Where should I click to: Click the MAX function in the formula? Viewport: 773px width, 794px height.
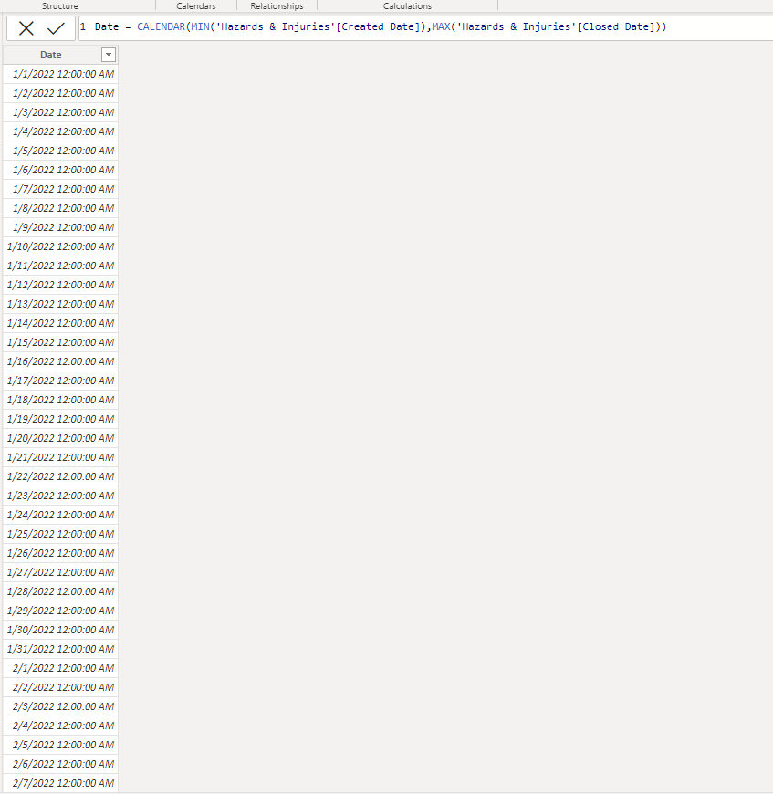point(441,26)
